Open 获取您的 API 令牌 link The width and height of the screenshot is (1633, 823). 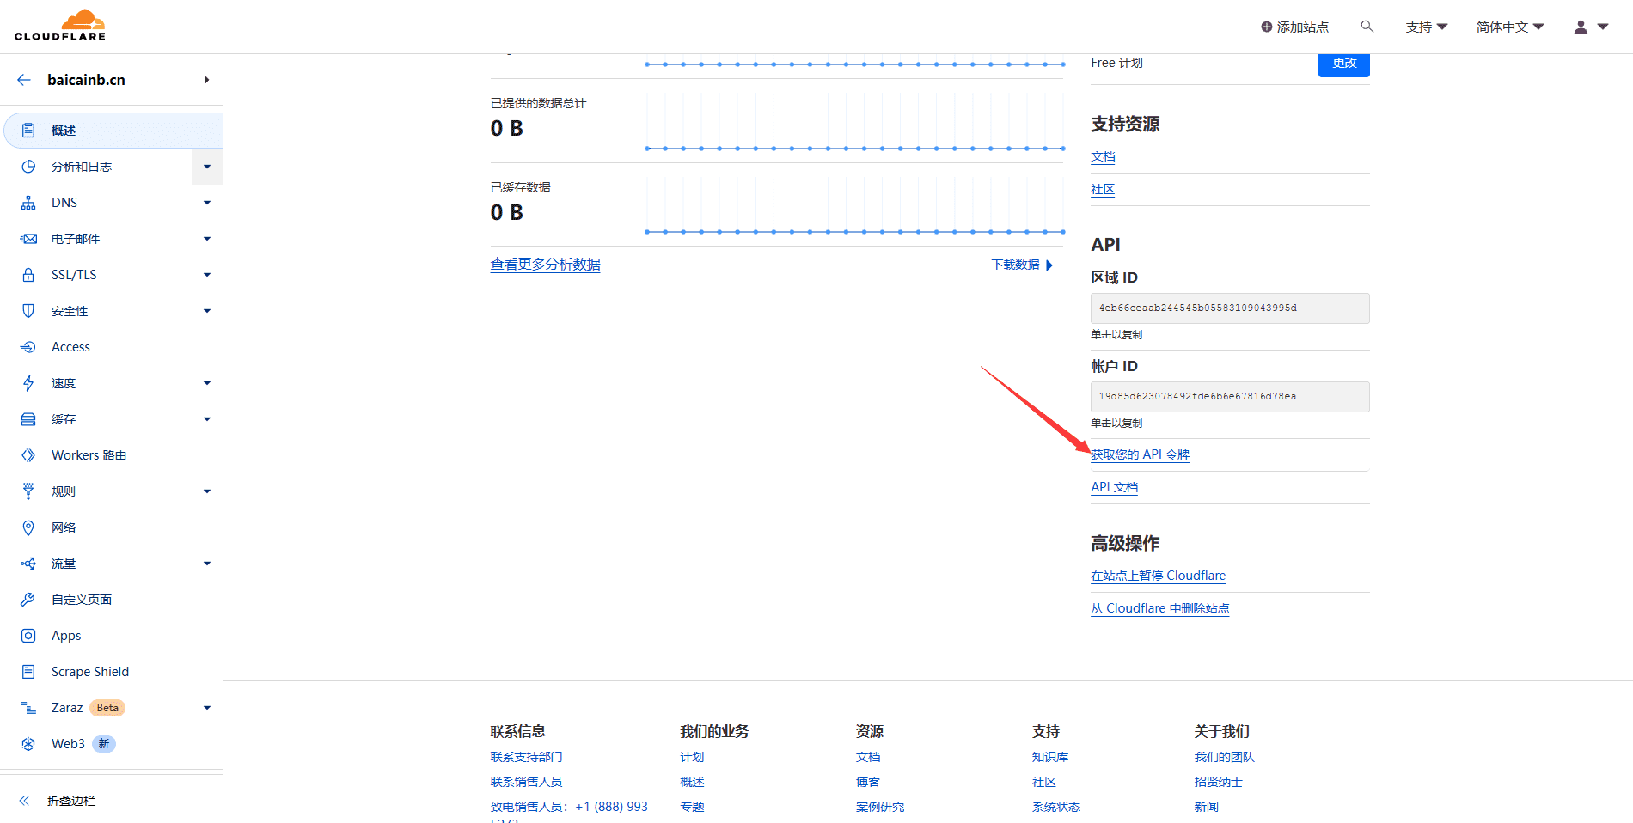coord(1140,454)
